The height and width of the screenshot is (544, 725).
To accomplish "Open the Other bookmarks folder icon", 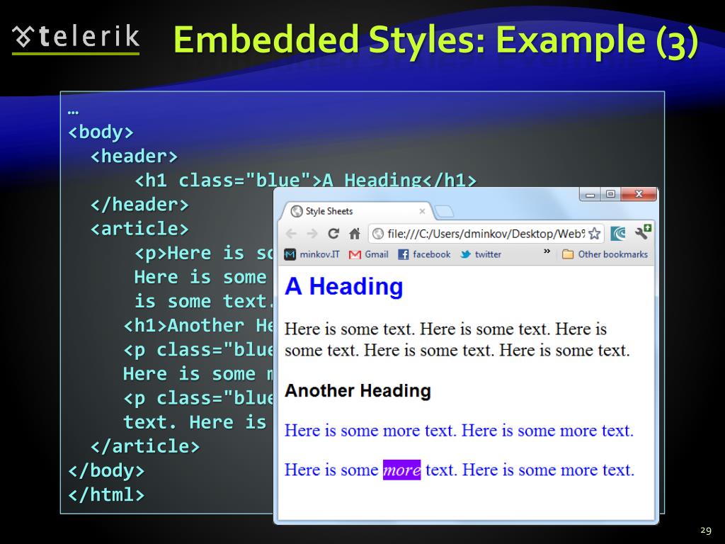I will point(568,254).
